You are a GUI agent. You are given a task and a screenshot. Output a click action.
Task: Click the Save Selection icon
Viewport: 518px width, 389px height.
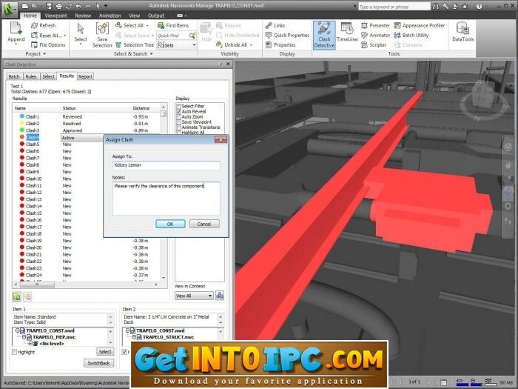[x=102, y=28]
